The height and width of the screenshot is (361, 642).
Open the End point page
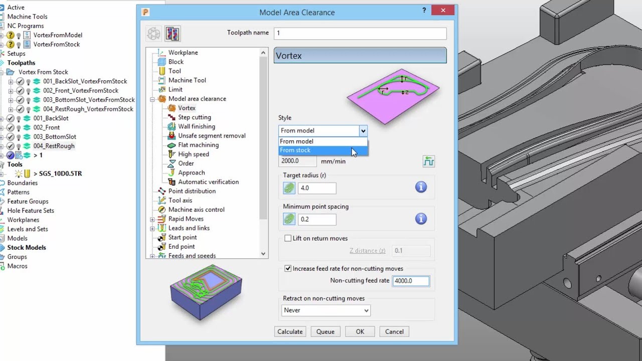pyautogui.click(x=182, y=247)
